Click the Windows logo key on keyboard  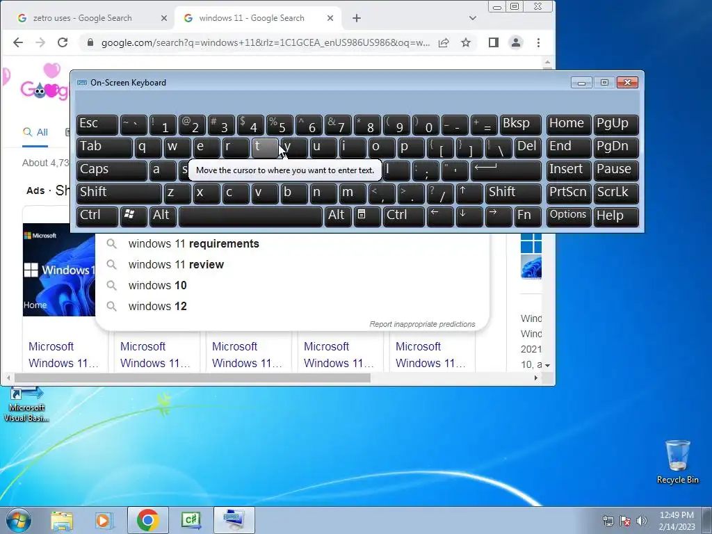click(133, 216)
